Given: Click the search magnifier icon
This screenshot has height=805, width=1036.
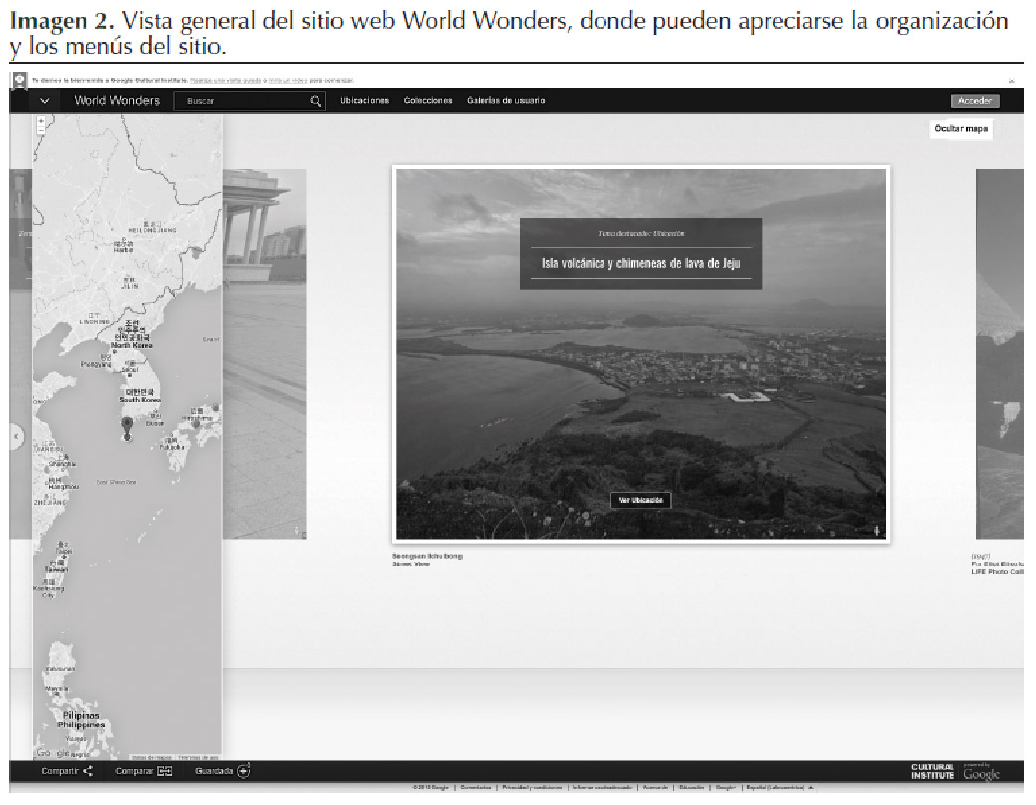Looking at the screenshot, I should 316,101.
